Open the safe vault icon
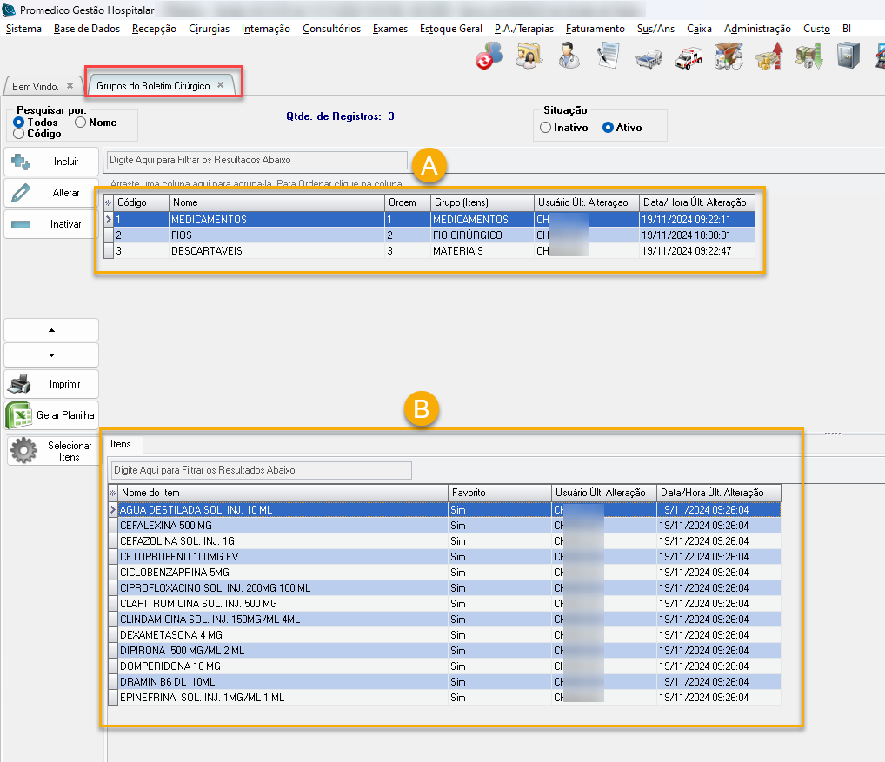 tap(848, 56)
